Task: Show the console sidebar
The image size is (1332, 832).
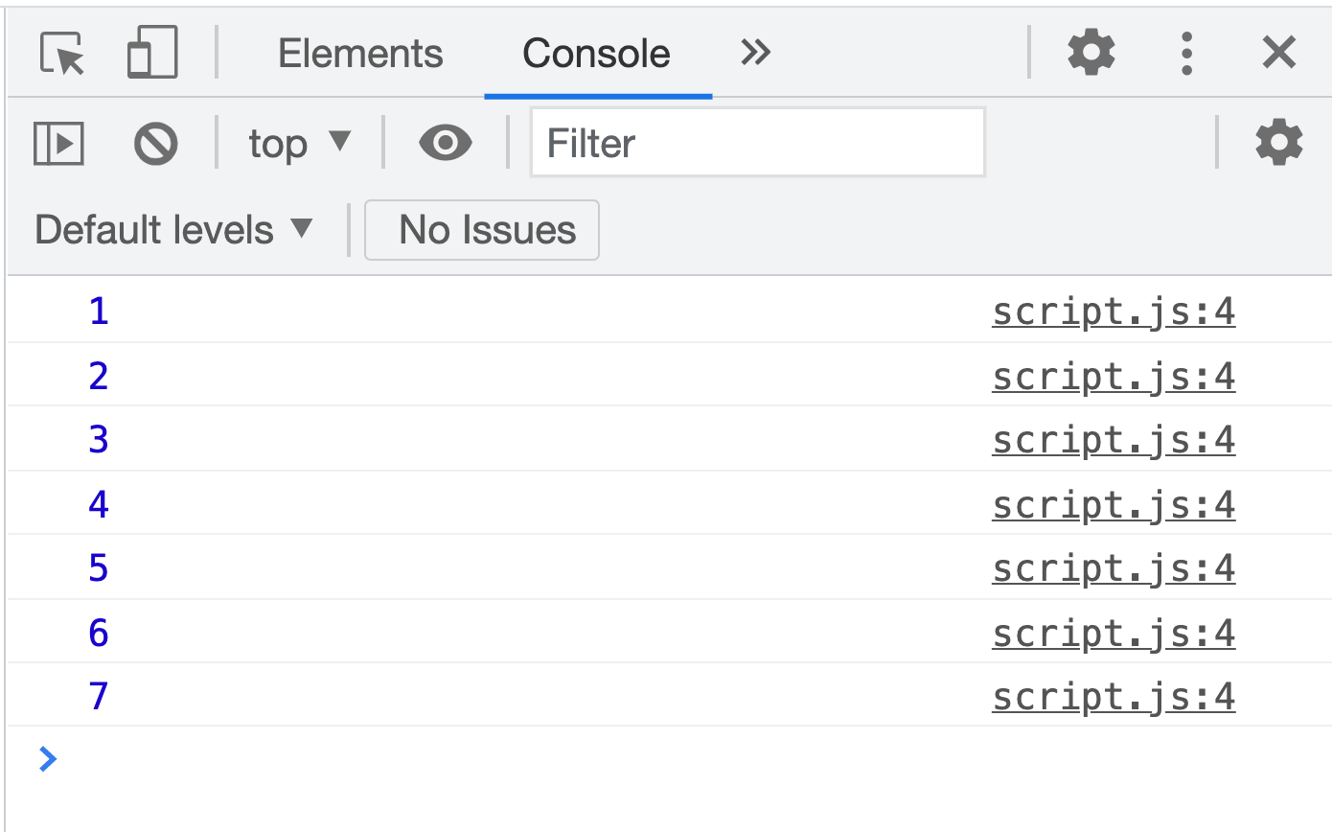Action: coord(58,143)
